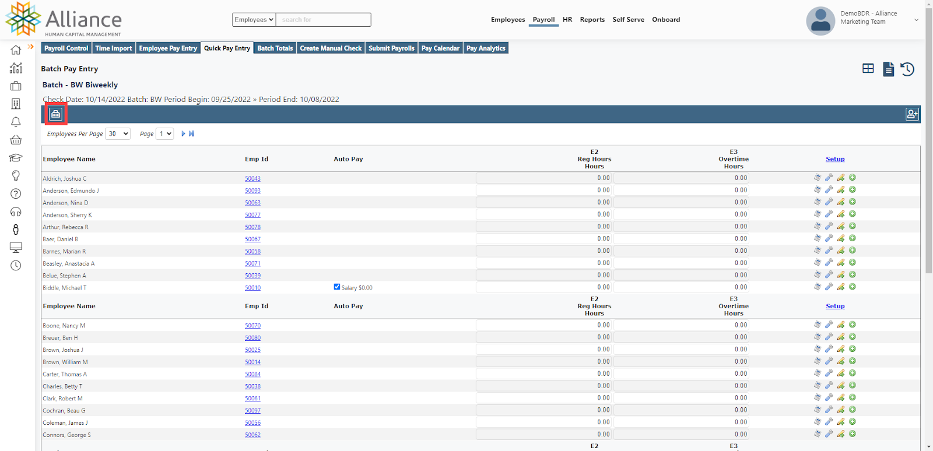
Task: Click the calculator icon for Biddle, Michael T
Action: tap(818, 287)
